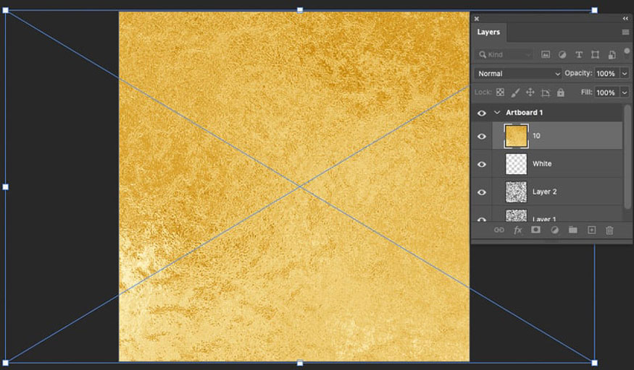Select the Layer 2 name
Viewport: 634px width, 370px height.
coord(544,192)
